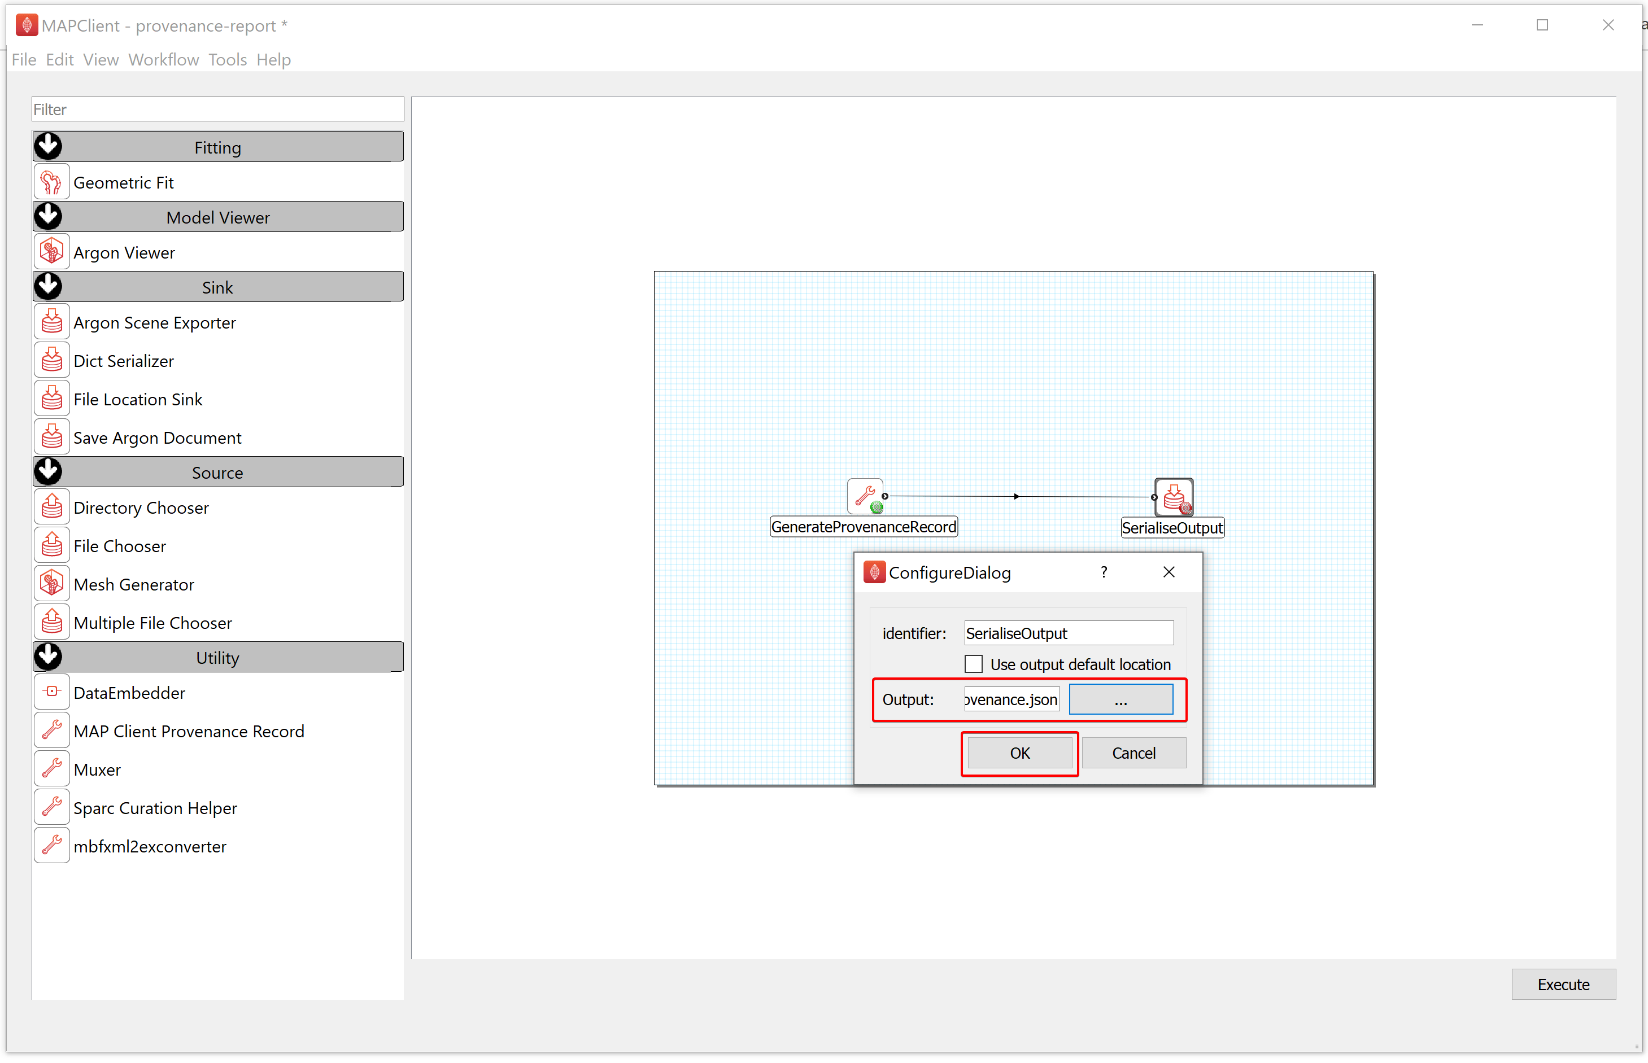Click the Geometric Fit step icon
This screenshot has width=1648, height=1063.
pos(51,183)
